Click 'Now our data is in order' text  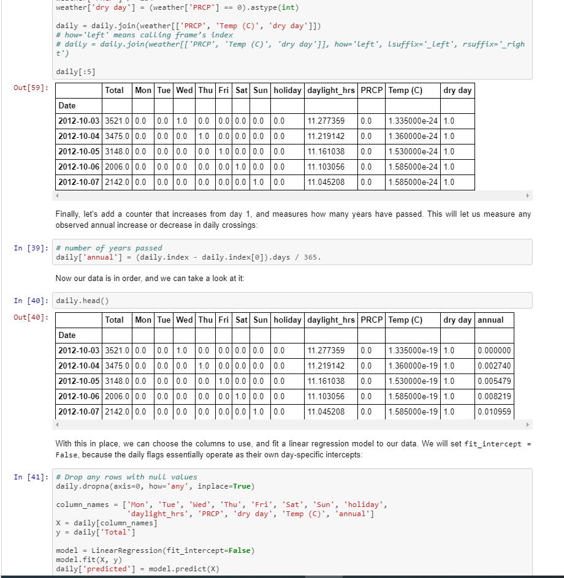[150, 279]
